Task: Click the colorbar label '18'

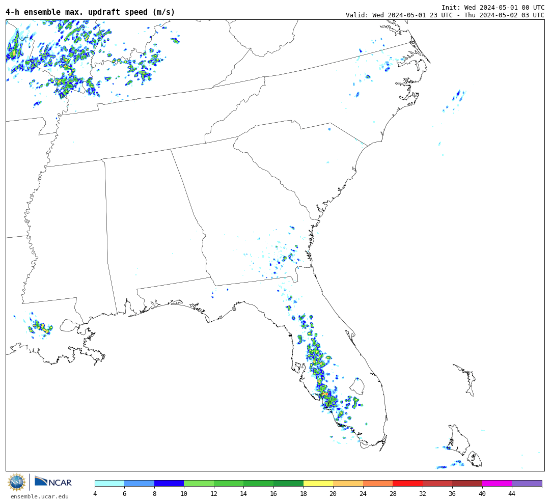Action: (304, 494)
